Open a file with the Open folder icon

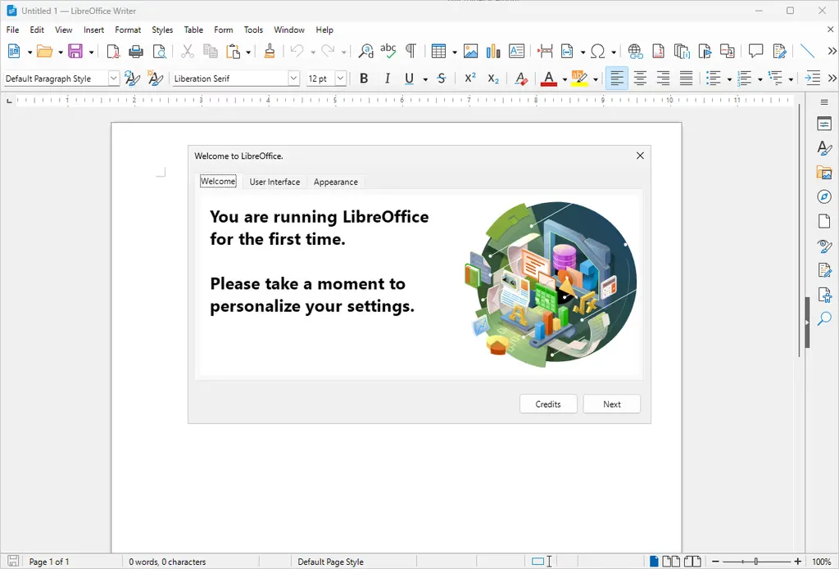[x=44, y=52]
